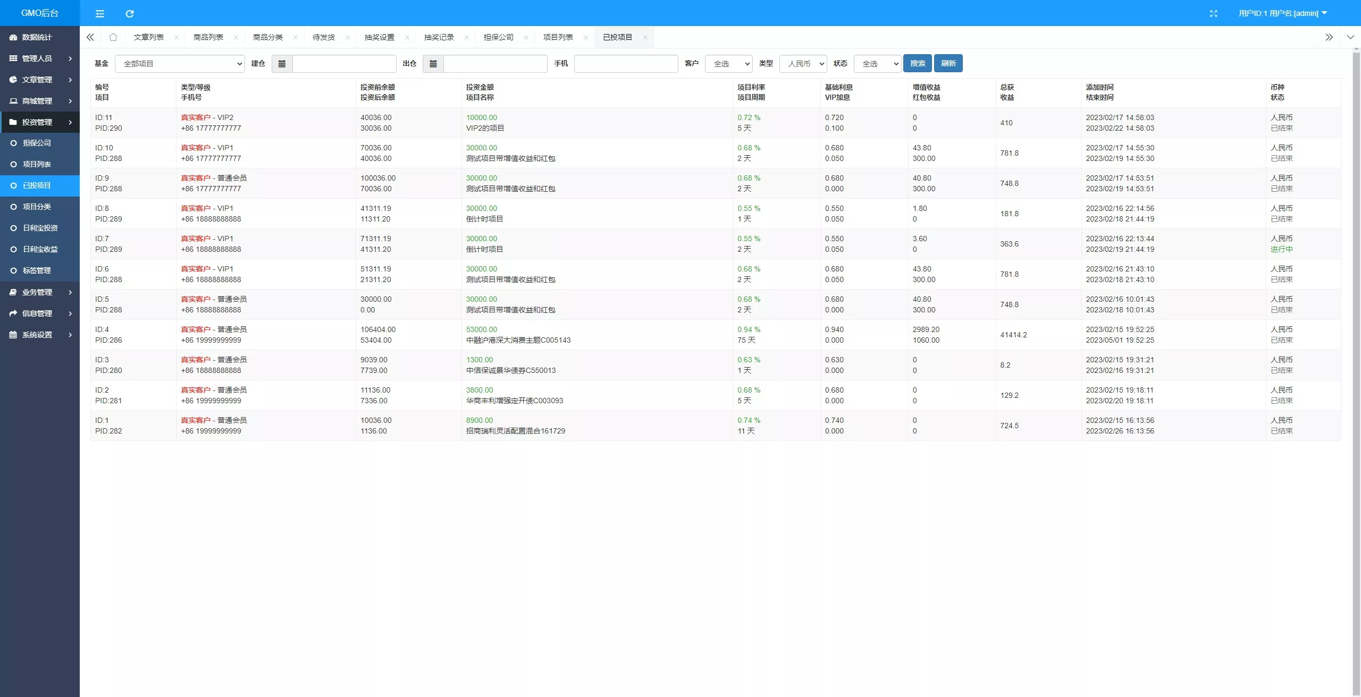Switch to the 文章列表 tab
Image resolution: width=1361 pixels, height=697 pixels.
(149, 37)
